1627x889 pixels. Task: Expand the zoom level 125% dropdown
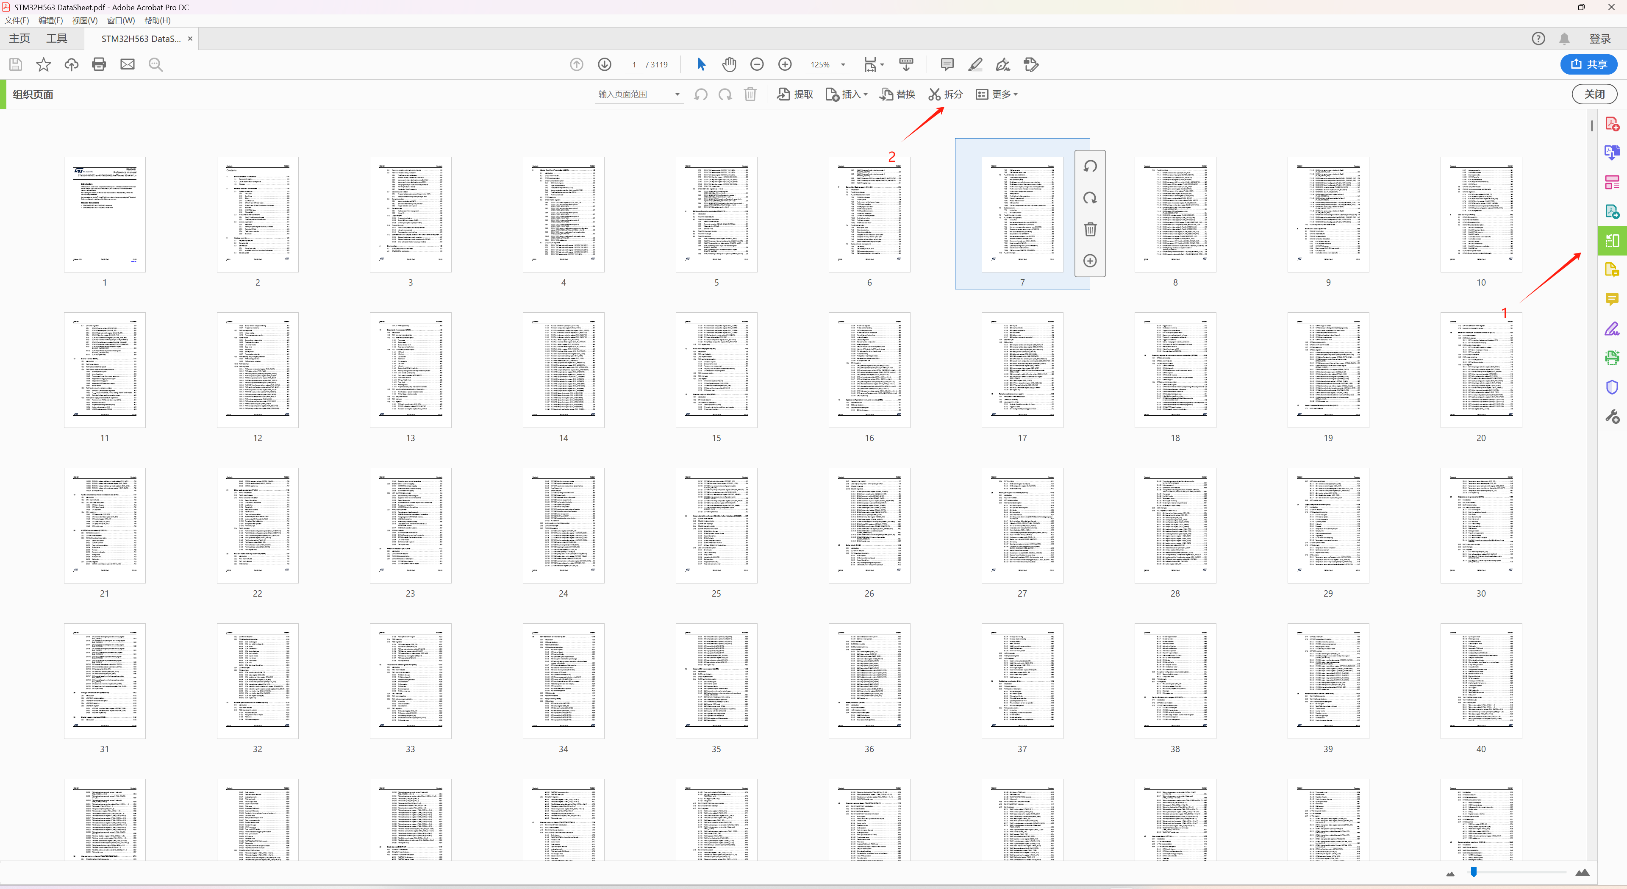pyautogui.click(x=843, y=64)
